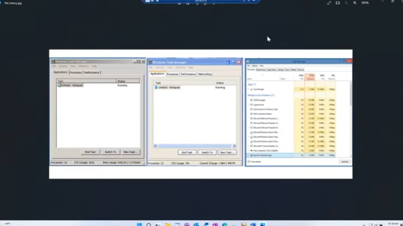The height and width of the screenshot is (226, 403).
Task: Click the viewer zoom-out magnifier icon
Action: 346,3
